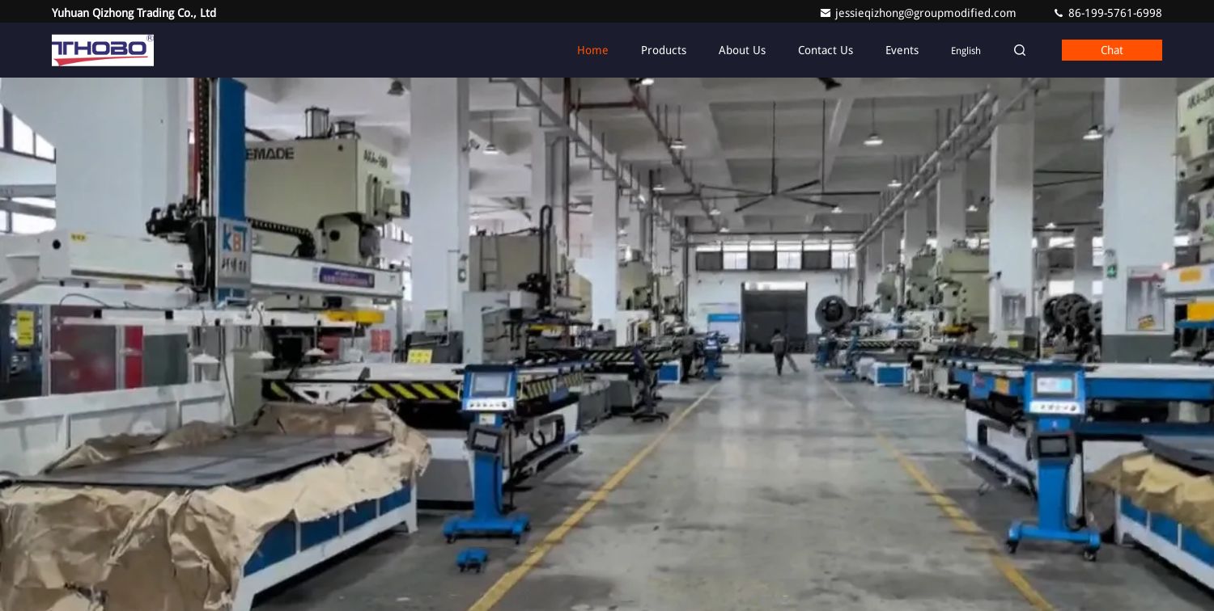Viewport: 1214px width, 611px height.
Task: Click the factory hero banner image
Action: click(607, 339)
